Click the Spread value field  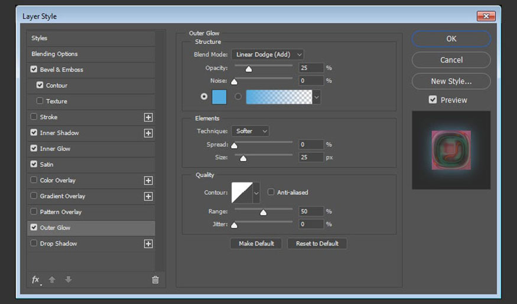311,145
